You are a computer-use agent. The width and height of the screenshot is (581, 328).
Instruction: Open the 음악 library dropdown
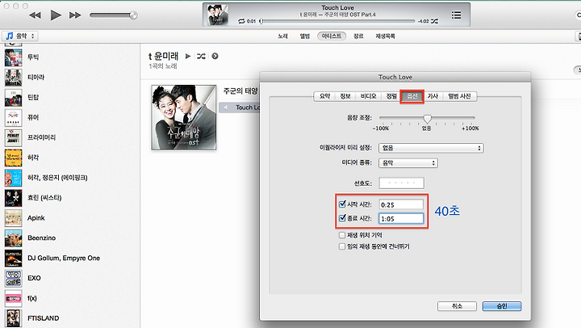pyautogui.click(x=20, y=36)
